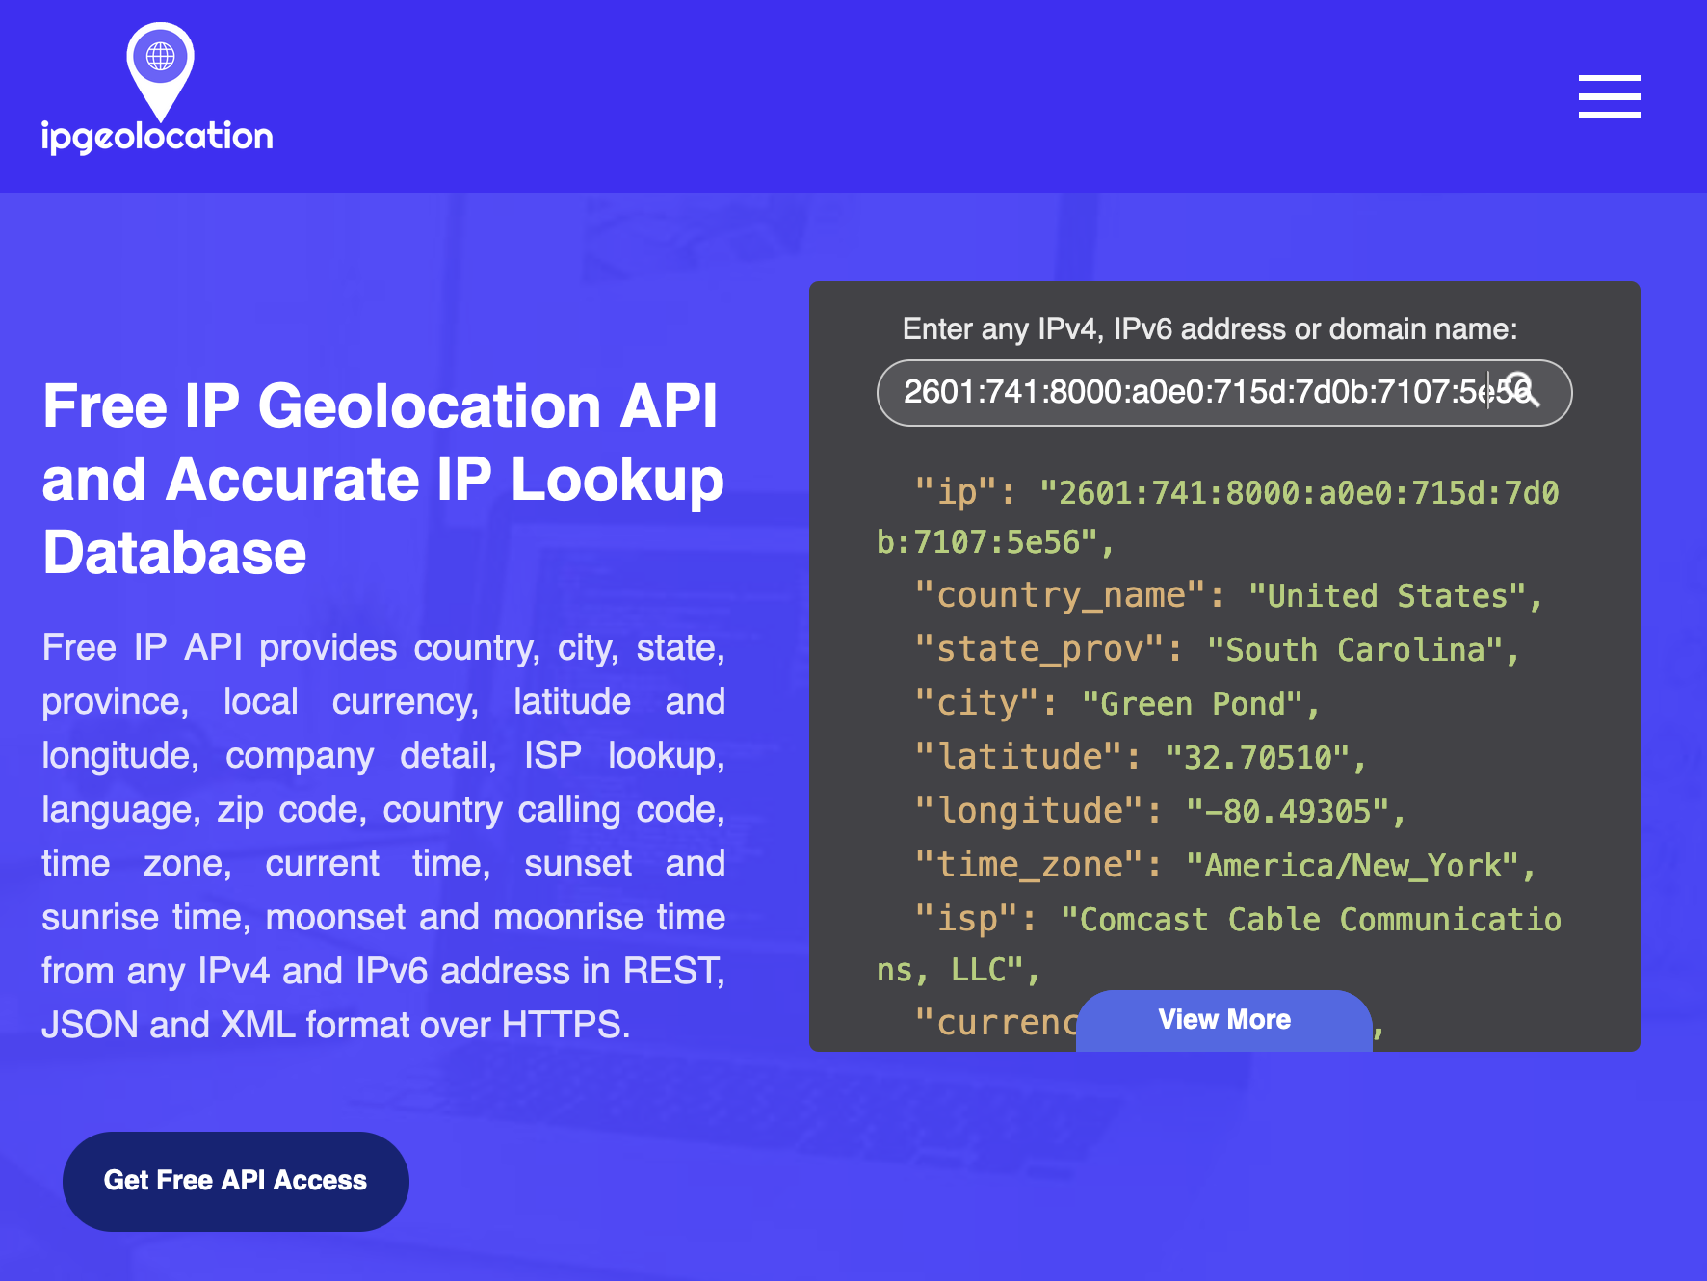Focus the IP address input field
The height and width of the screenshot is (1281, 1707).
pyautogui.click(x=1223, y=393)
